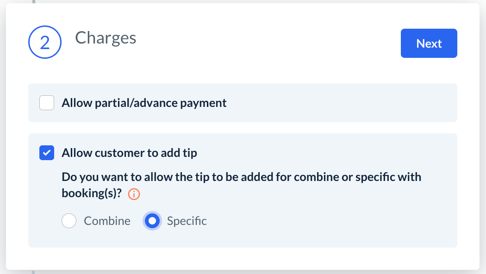Image resolution: width=486 pixels, height=274 pixels.
Task: Click the step 2 circle number icon
Action: coord(45,43)
